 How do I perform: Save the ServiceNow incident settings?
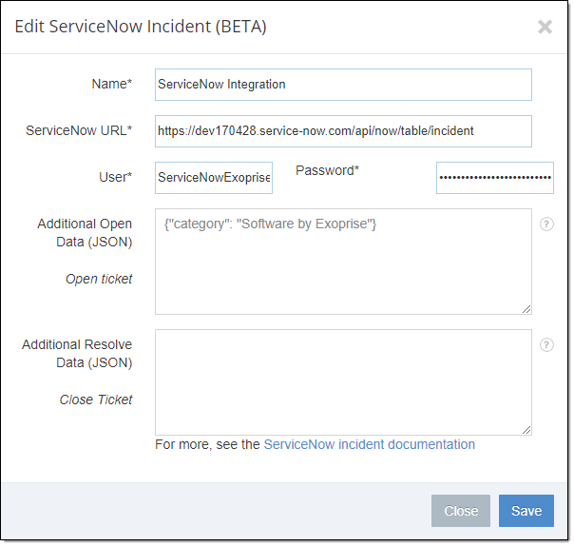pos(526,511)
